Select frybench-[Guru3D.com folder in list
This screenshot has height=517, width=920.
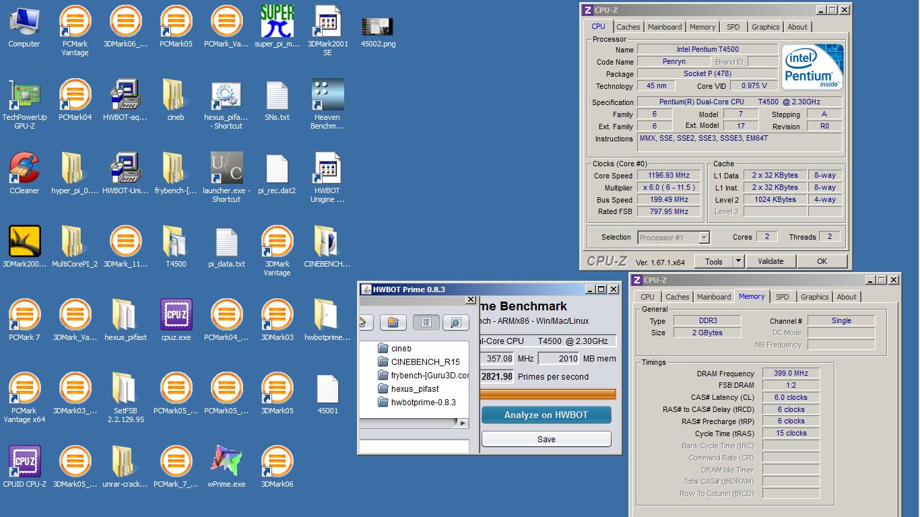(423, 375)
